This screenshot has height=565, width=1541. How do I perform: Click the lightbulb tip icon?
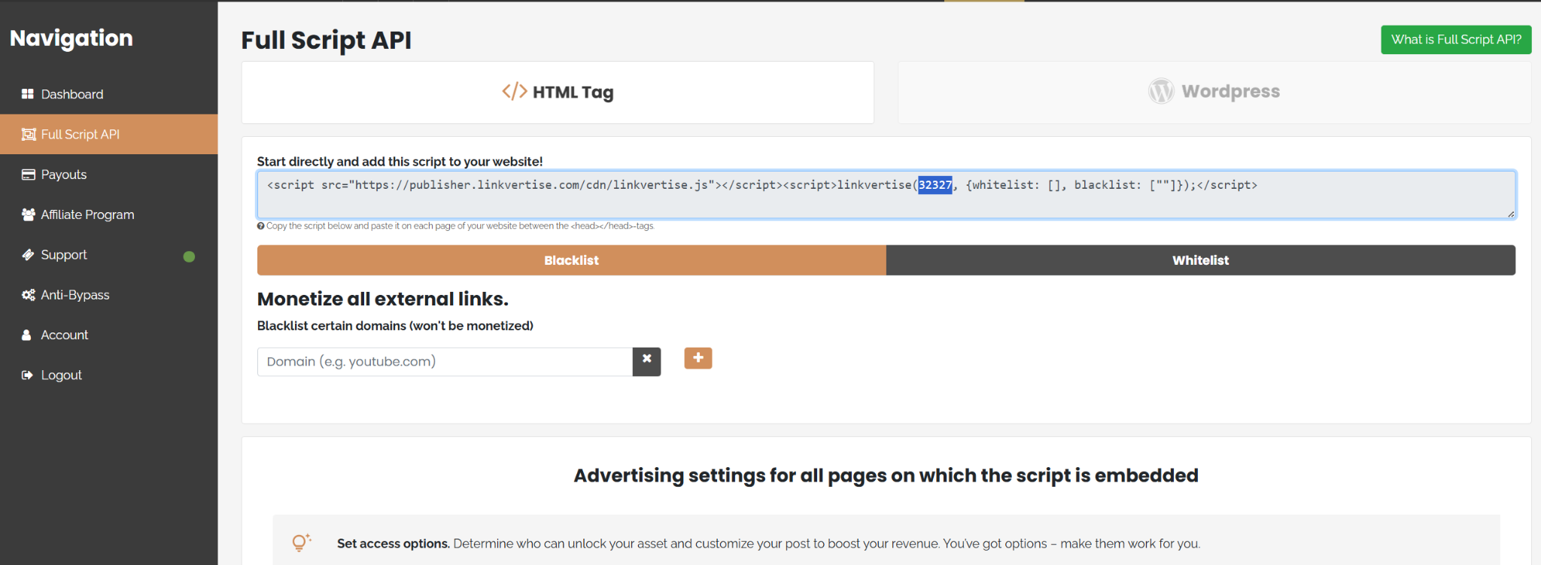[301, 542]
